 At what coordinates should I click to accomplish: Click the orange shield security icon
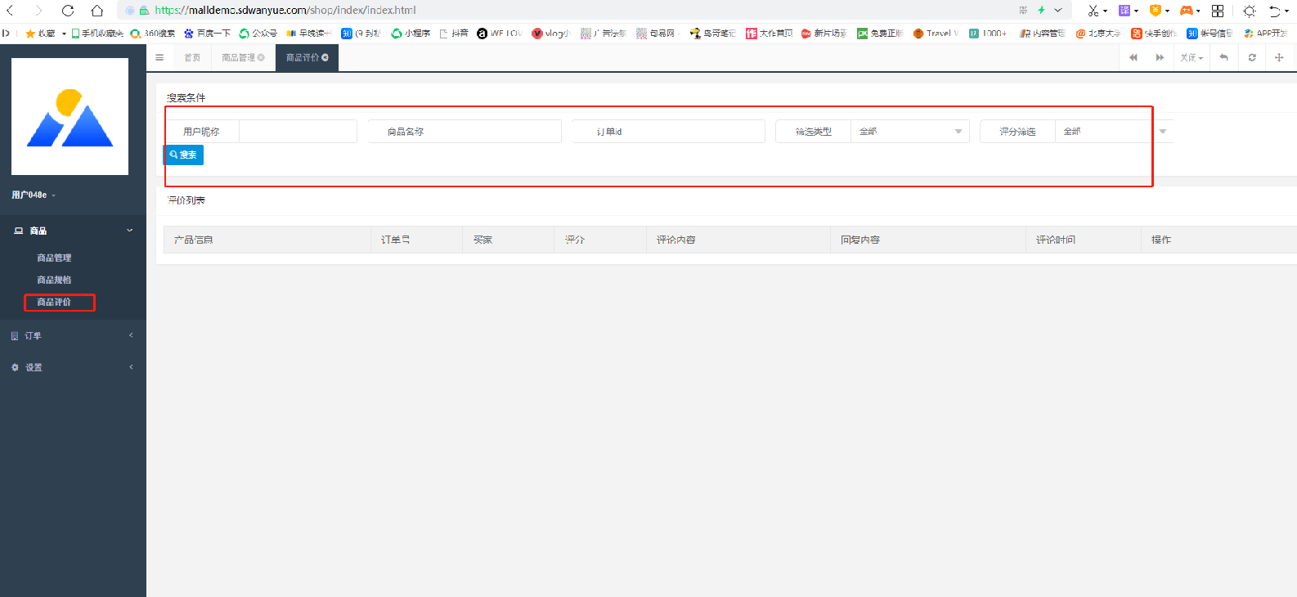coord(1156,11)
